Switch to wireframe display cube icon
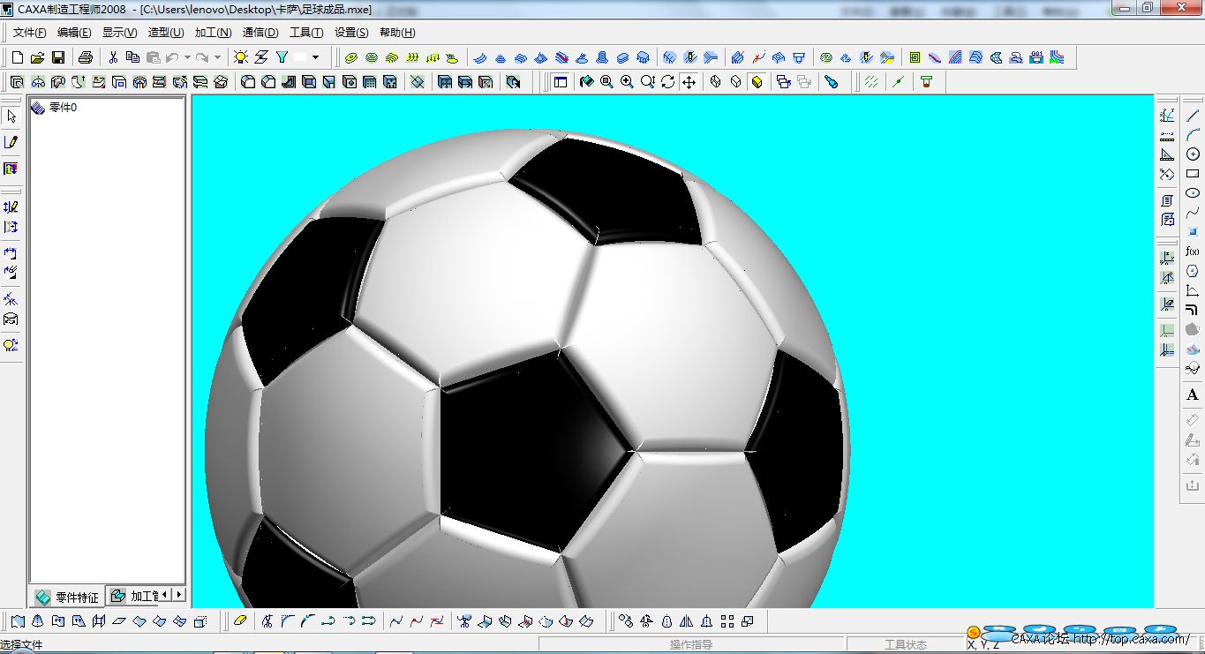This screenshot has width=1205, height=654. click(715, 82)
